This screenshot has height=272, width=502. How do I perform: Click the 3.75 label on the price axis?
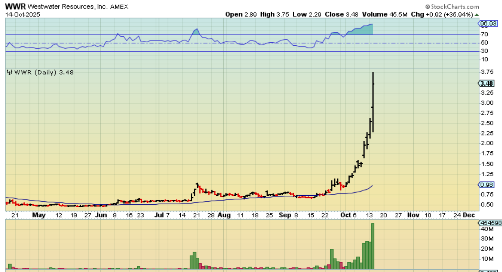pos(487,72)
